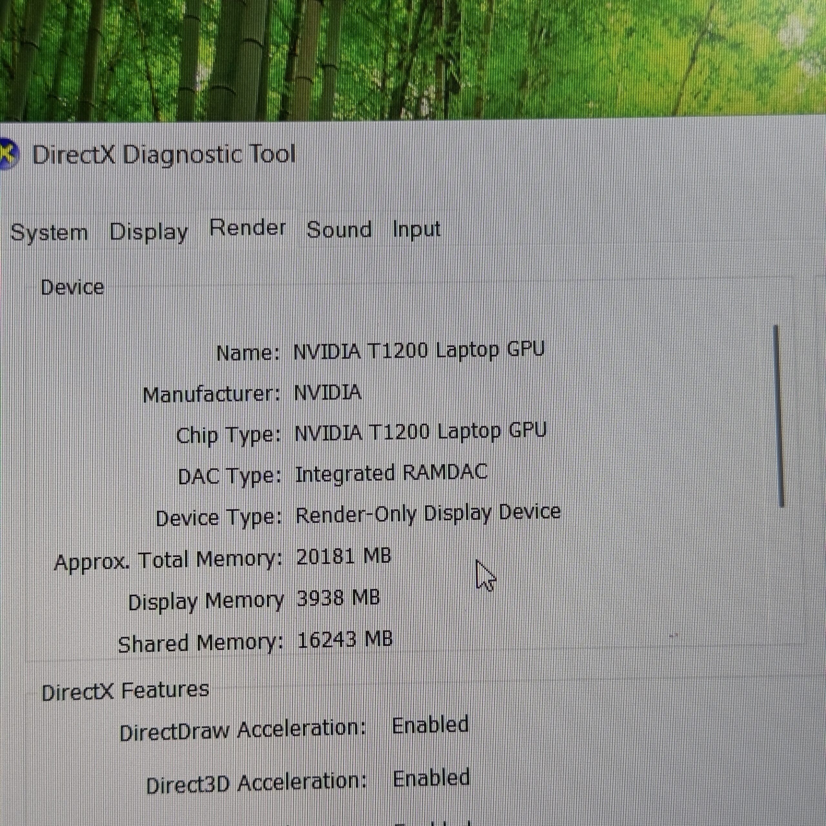This screenshot has width=826, height=826.
Task: Click the Name label in Device group
Action: [x=248, y=354]
